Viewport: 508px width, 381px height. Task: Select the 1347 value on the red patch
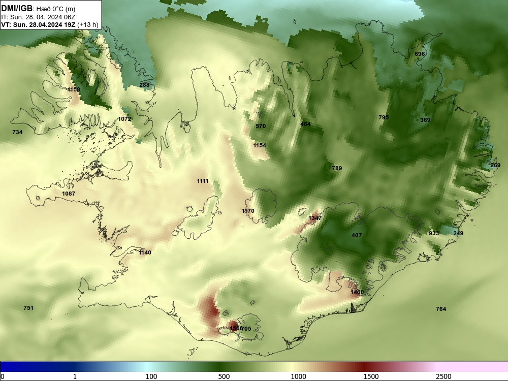click(x=315, y=218)
